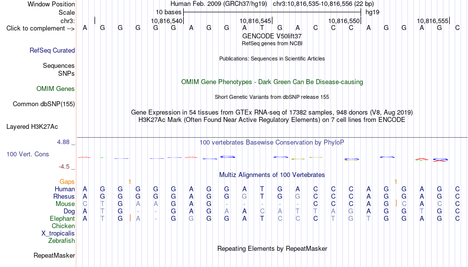Click the '10 bases' scale label

pos(168,12)
